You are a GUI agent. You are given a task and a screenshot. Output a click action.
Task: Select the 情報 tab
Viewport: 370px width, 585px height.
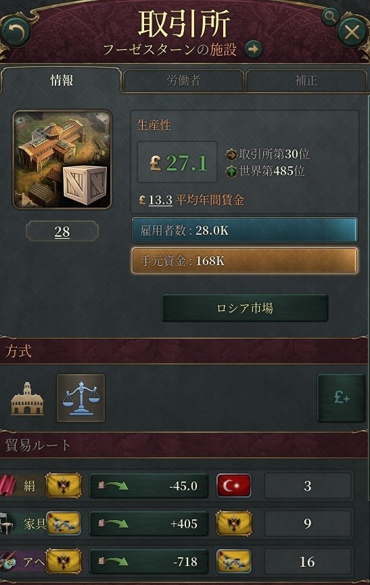point(62,80)
